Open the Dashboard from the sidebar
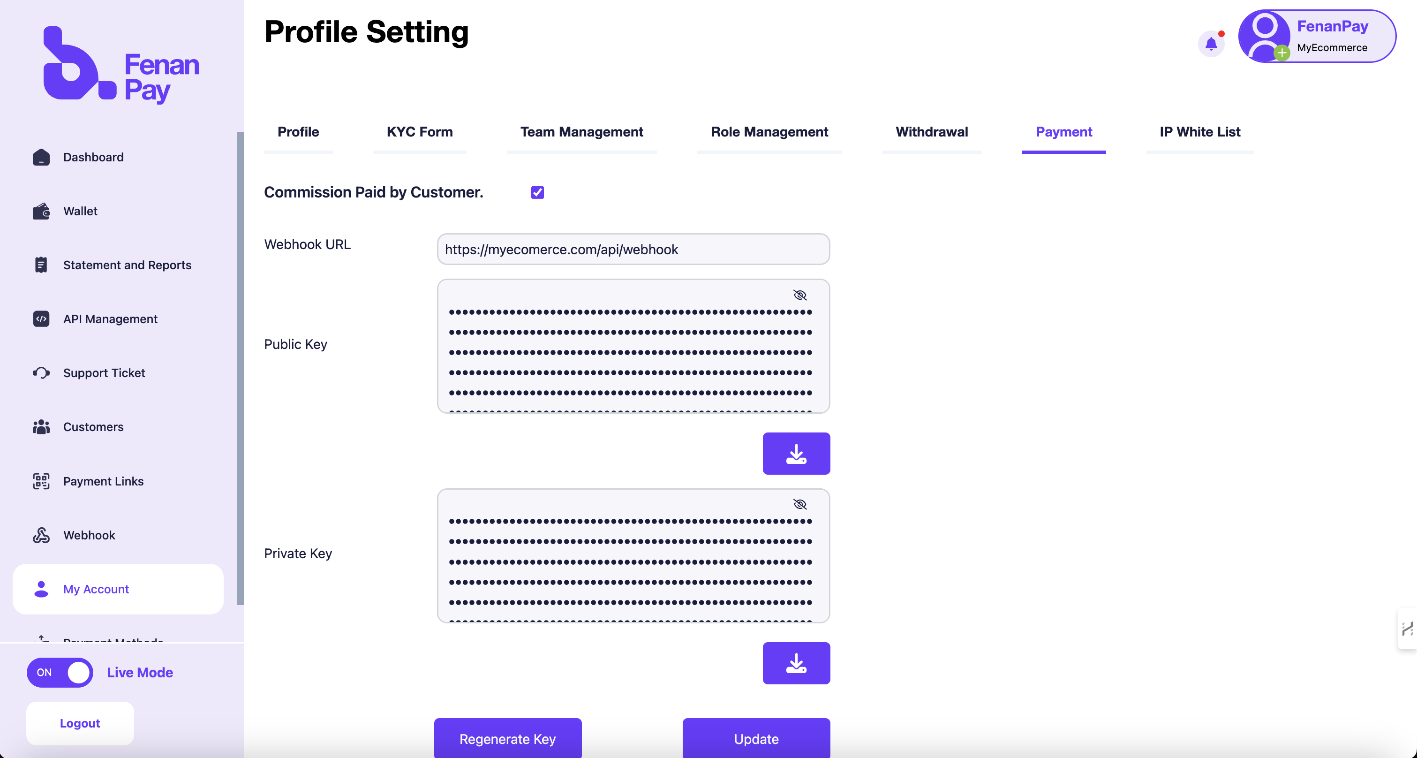Image resolution: width=1417 pixels, height=758 pixels. coord(93,157)
